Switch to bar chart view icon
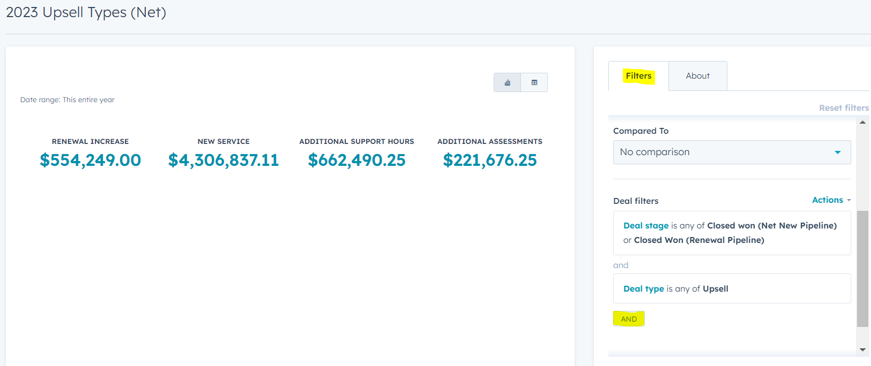Viewport: 871px width, 366px height. tap(507, 82)
